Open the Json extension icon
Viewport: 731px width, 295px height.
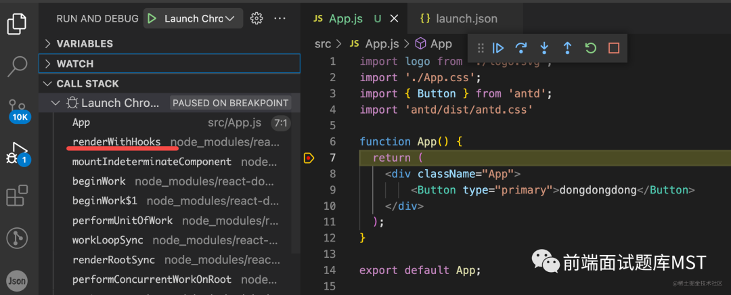(x=17, y=281)
